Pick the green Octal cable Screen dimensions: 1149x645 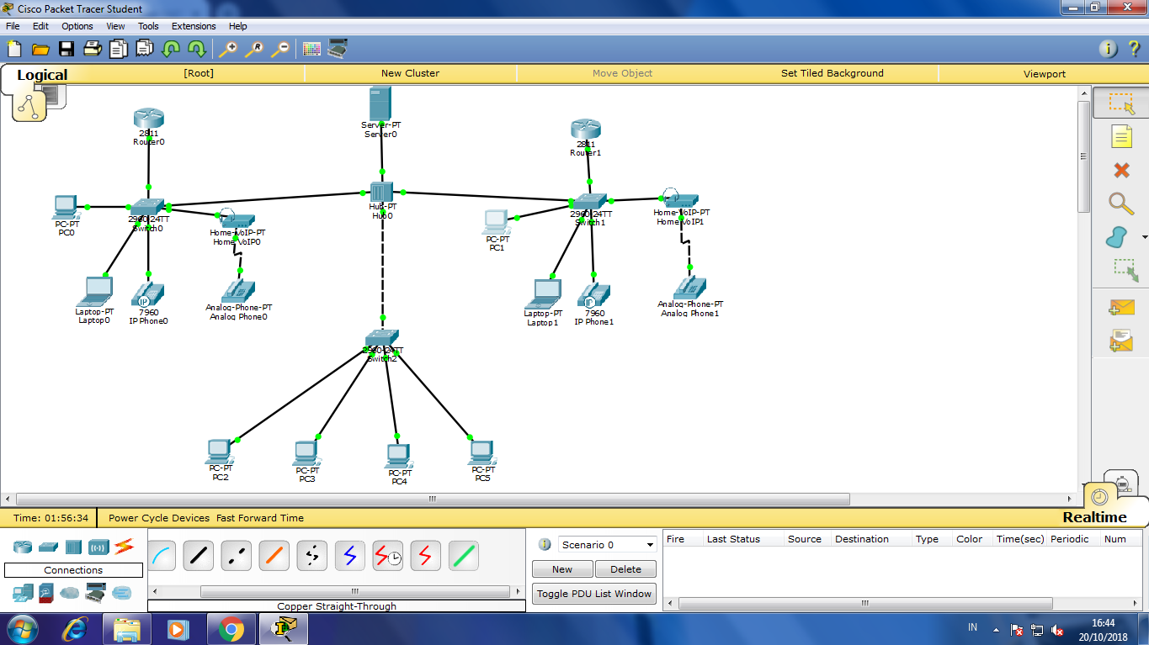(x=464, y=555)
